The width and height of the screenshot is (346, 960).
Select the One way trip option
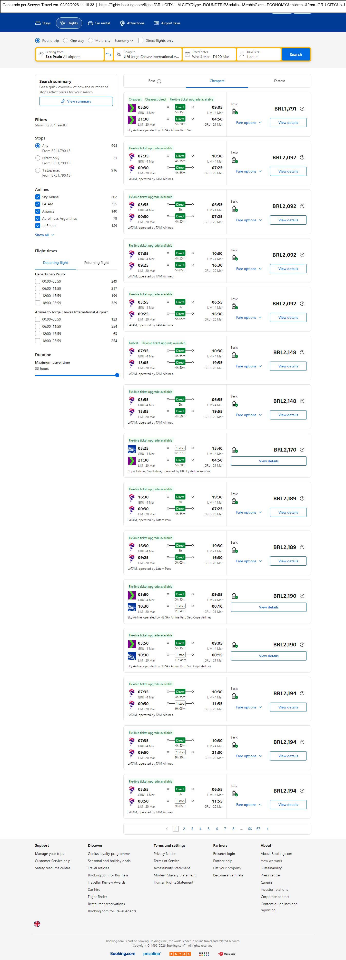[66, 41]
